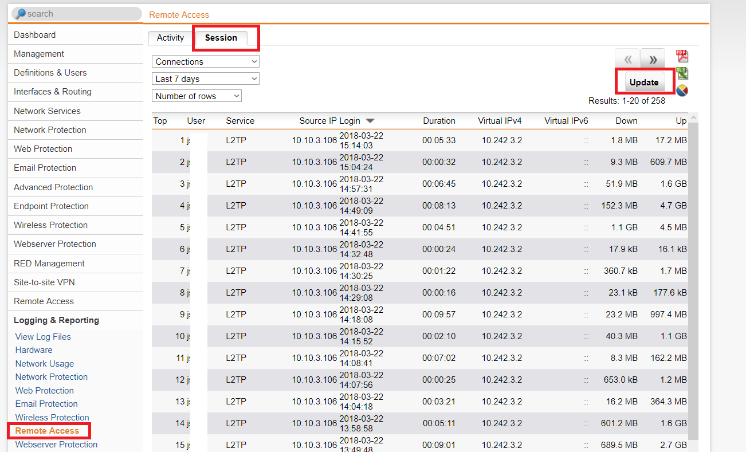Select duration cell 00:09:57
Image resolution: width=746 pixels, height=452 pixels.
(439, 315)
